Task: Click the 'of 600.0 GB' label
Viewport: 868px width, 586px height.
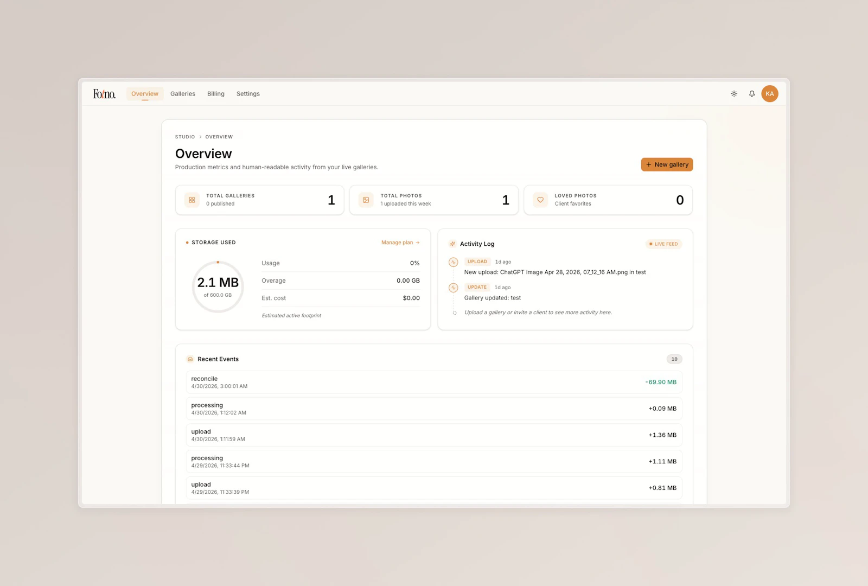Action: point(218,295)
